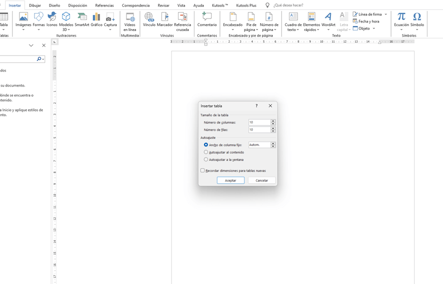Switch to the Disposición tab

point(77,5)
